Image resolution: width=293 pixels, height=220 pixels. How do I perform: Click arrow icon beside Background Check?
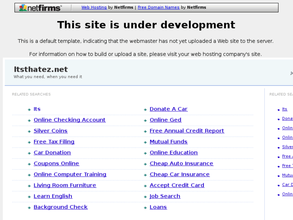pyautogui.click(x=29, y=207)
